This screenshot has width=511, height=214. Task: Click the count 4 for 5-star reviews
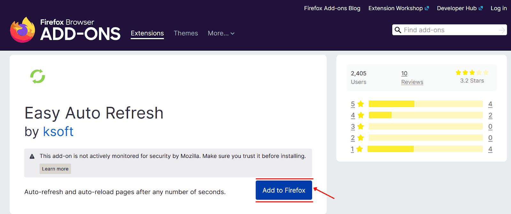click(490, 104)
